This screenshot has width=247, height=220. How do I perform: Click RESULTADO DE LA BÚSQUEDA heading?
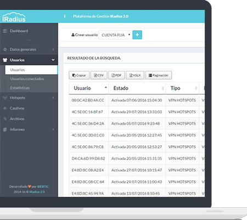click(x=94, y=58)
